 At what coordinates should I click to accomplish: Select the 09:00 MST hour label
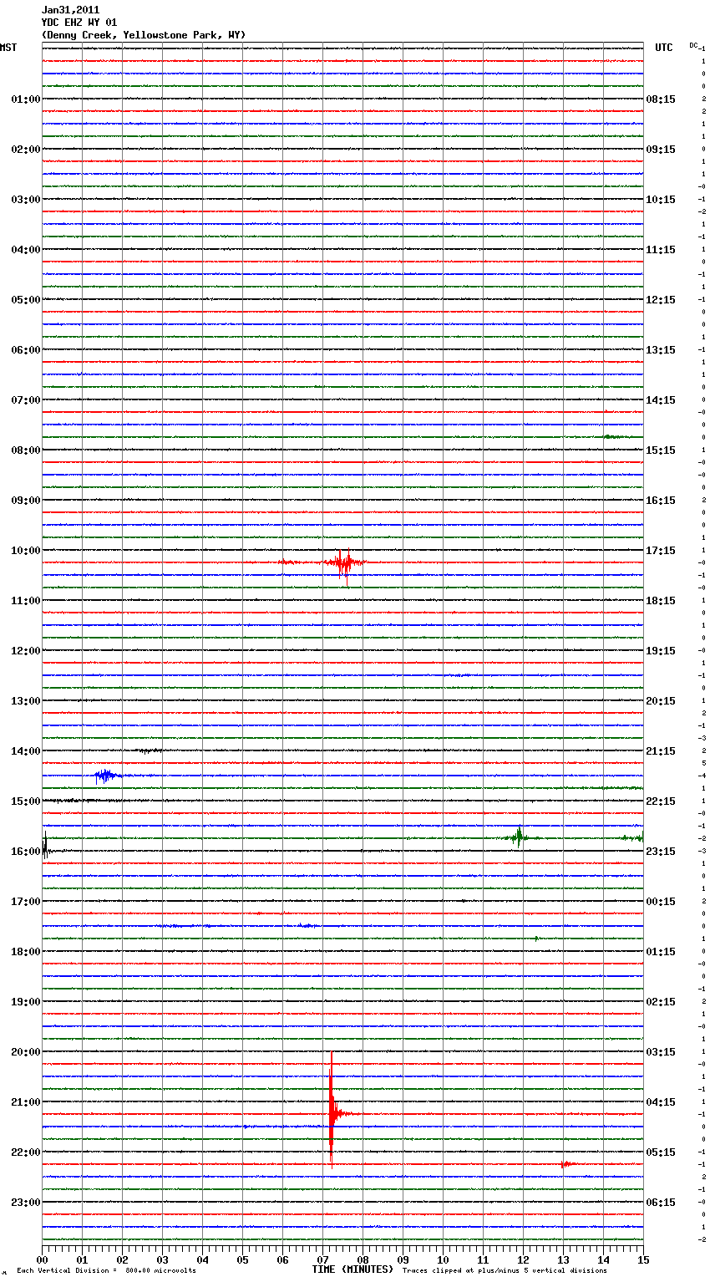(26, 501)
